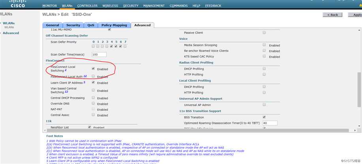Enable Re-anchor Roamed Voice Clients checkbox
Viewport: 362px width, 164px height.
coord(264,50)
